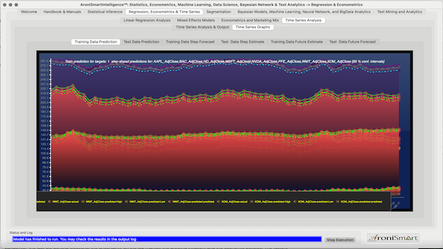Switch to Time Series Analysis & Output
Viewport: 443px width, 249px height.
[203, 27]
